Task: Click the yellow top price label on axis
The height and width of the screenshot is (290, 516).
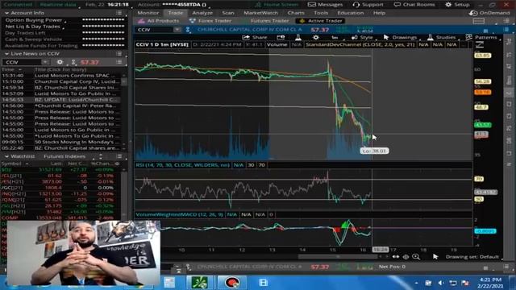Action: [x=482, y=56]
